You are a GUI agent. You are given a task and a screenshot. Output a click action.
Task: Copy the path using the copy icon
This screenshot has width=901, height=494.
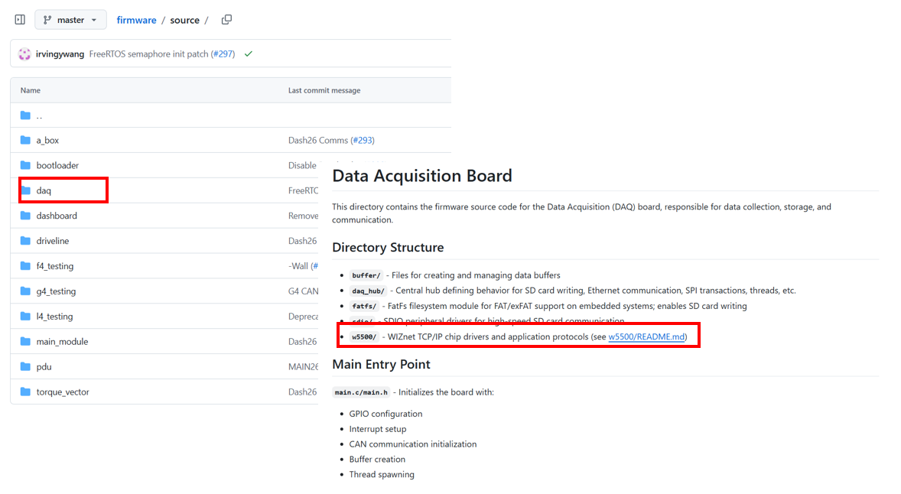coord(226,20)
